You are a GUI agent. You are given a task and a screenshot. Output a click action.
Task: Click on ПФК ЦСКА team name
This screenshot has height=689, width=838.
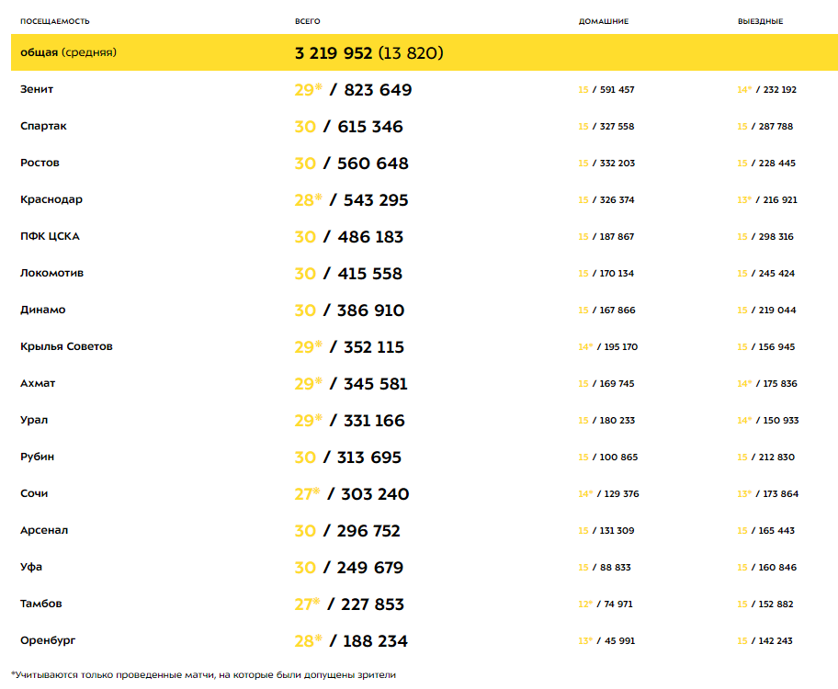(50, 236)
